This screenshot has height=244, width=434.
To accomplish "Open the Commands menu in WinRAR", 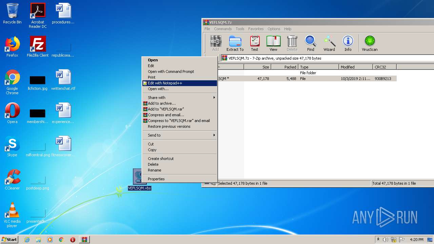I will (223, 29).
